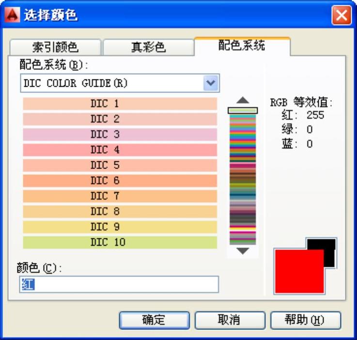Cancel with the 取消 button

point(230,320)
